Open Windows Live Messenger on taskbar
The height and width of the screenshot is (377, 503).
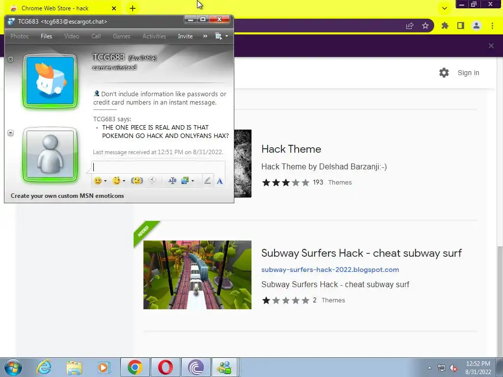pyautogui.click(x=224, y=367)
